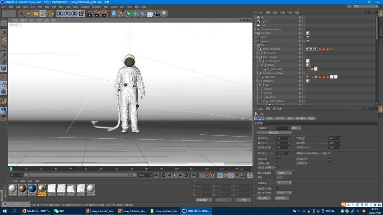Toggle the X axis lock
This screenshot has width=383, height=215.
point(60,14)
